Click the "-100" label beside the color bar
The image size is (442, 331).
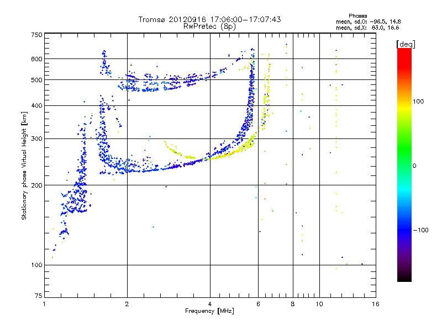tap(421, 230)
